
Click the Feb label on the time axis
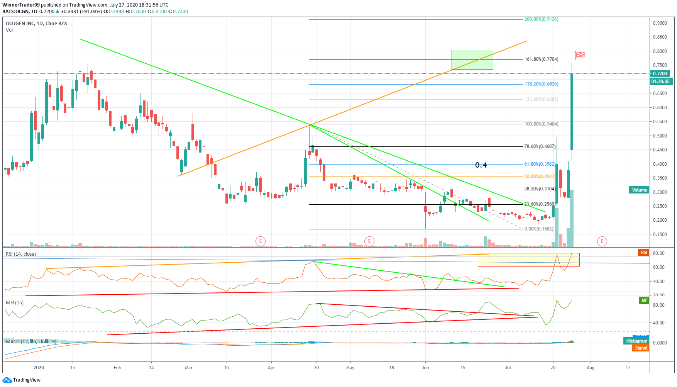tap(117, 368)
